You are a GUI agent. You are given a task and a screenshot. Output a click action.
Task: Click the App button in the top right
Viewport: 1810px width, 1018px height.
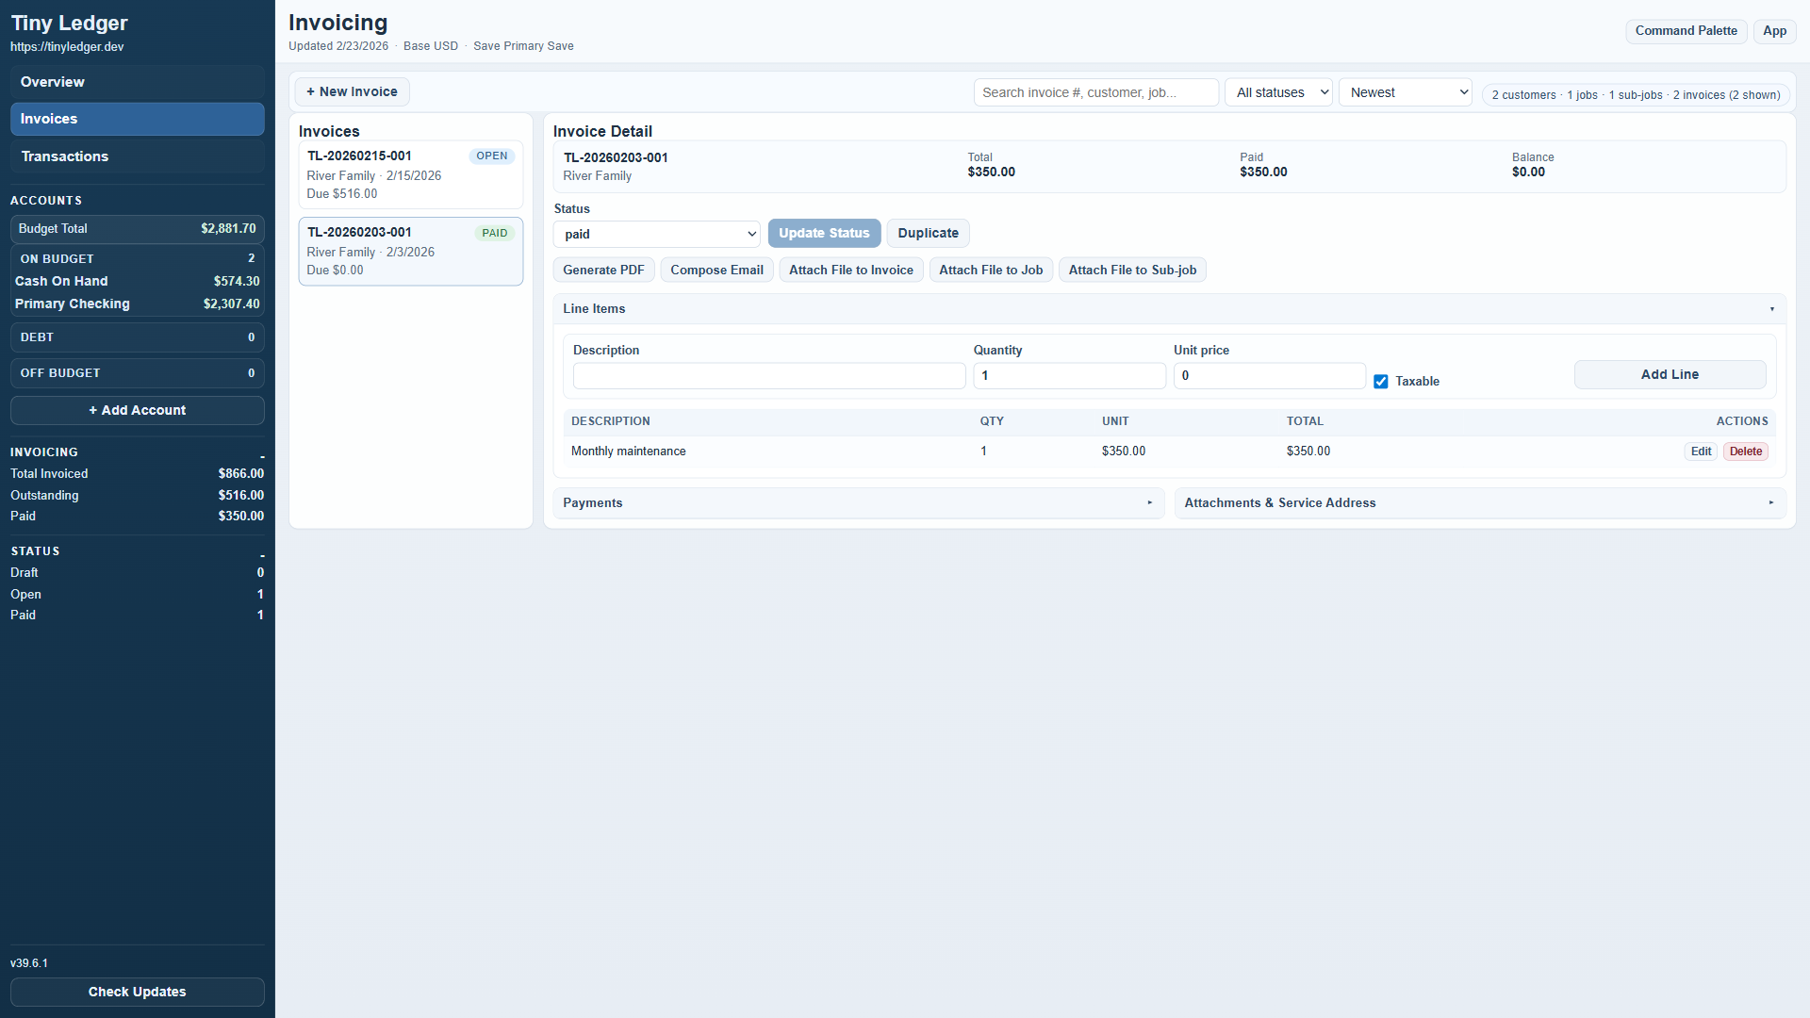coord(1774,31)
